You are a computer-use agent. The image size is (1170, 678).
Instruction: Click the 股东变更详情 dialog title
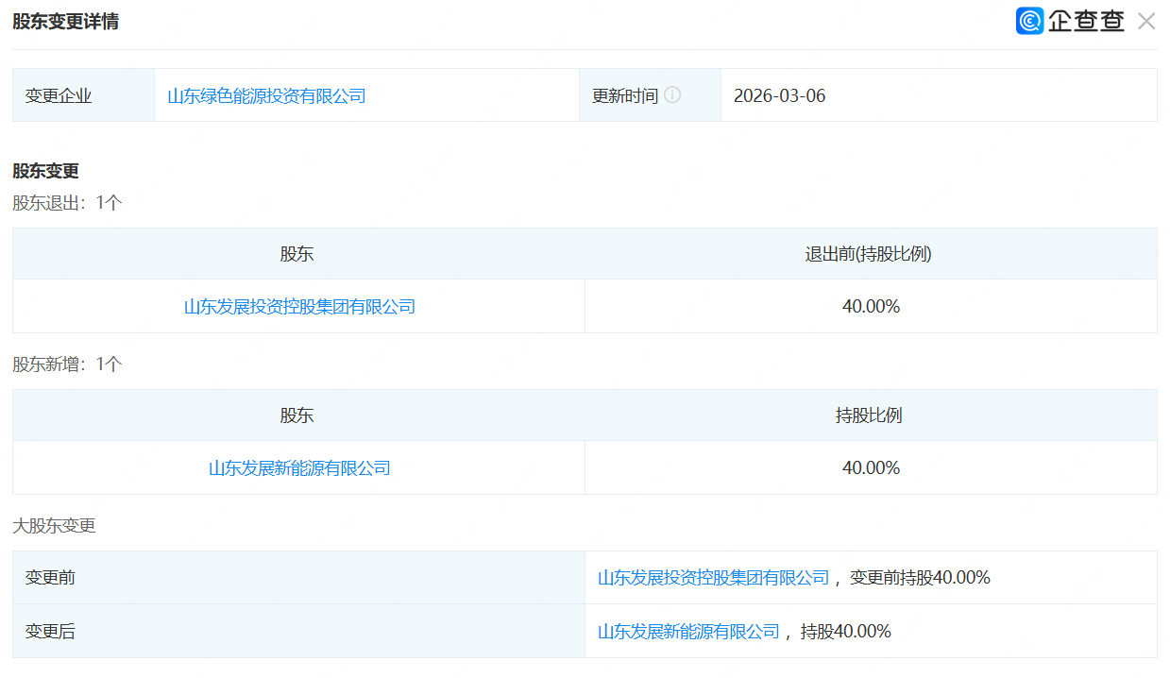65,22
